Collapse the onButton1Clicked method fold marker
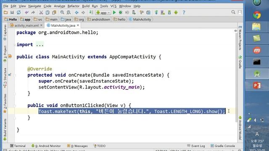The height and width of the screenshot is (151, 269). coord(15,106)
